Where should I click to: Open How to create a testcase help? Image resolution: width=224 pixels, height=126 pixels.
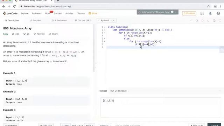point(128,125)
